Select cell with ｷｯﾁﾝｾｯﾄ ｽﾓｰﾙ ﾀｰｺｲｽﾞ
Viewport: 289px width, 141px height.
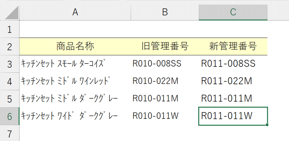click(x=75, y=64)
